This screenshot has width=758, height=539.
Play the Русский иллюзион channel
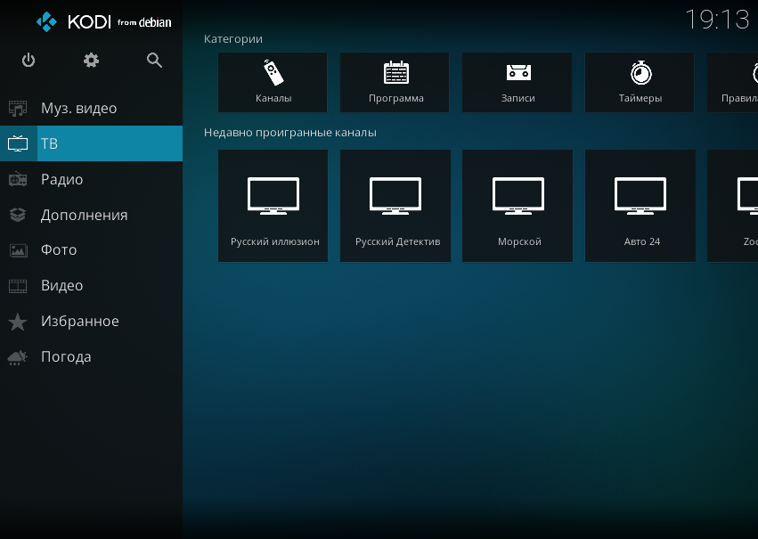[273, 205]
